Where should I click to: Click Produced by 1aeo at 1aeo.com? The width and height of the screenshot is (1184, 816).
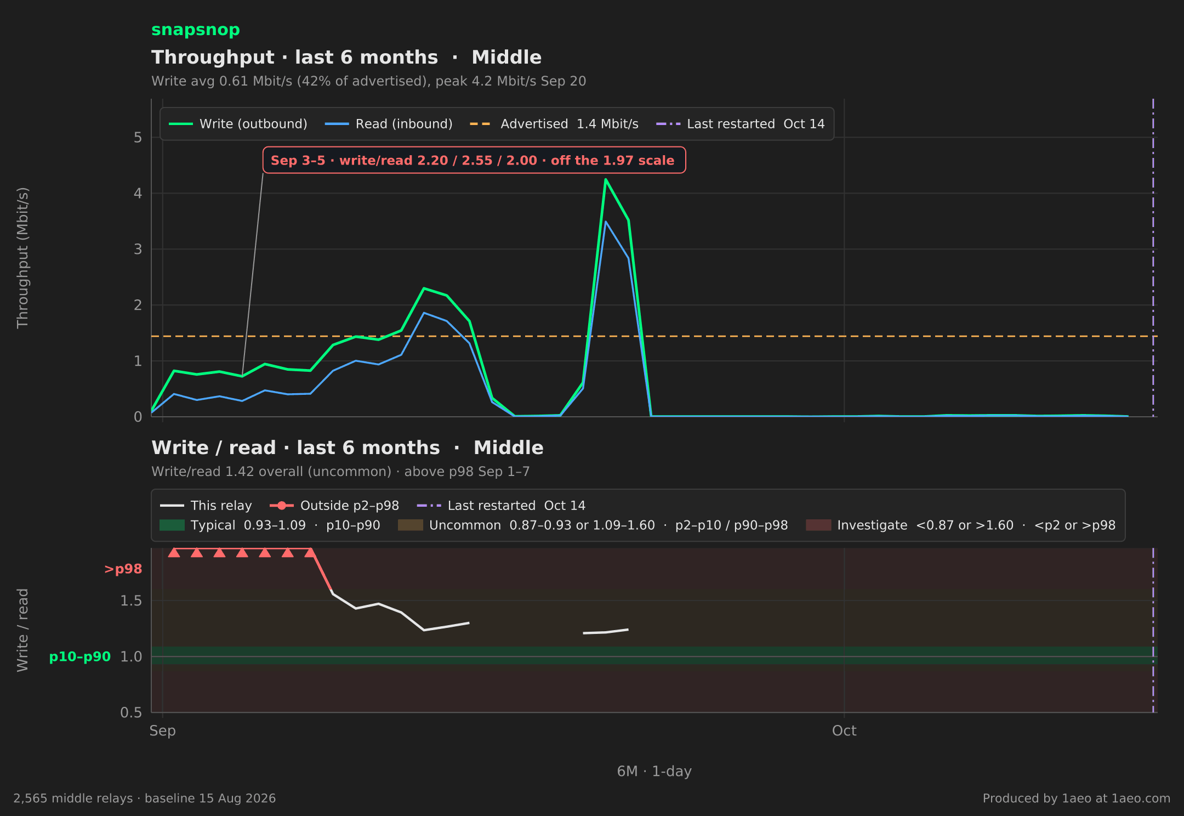(x=1077, y=798)
